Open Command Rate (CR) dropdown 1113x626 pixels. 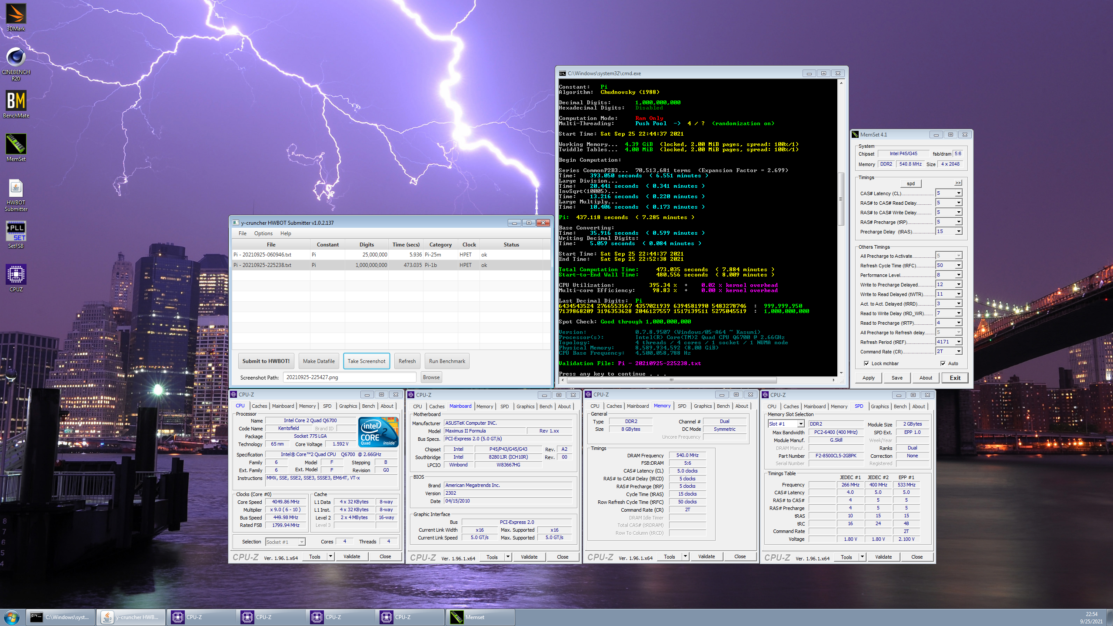pos(959,351)
